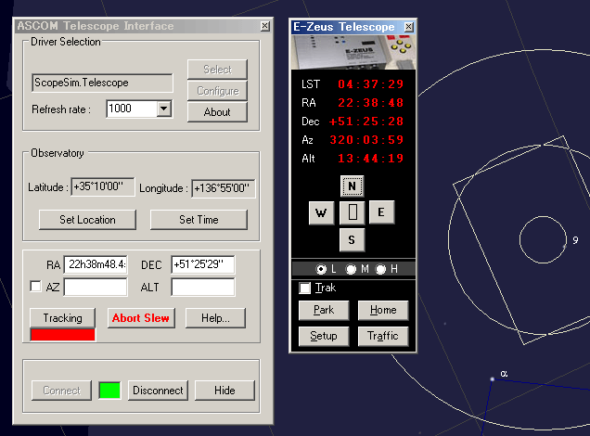
Task: Click the RA input field
Action: point(96,264)
